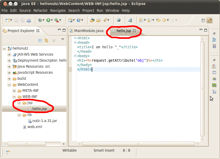Click the Link with Editor arrows icon

[46, 40]
